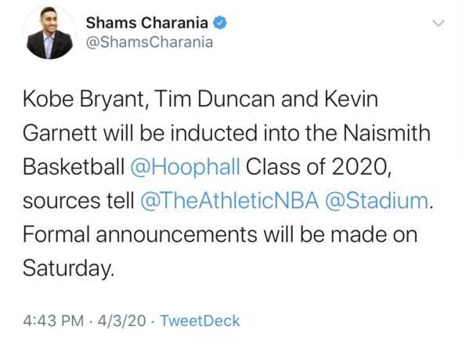Open the @TheAthleticNBA mention link
The width and height of the screenshot is (466, 337).
[x=229, y=201]
